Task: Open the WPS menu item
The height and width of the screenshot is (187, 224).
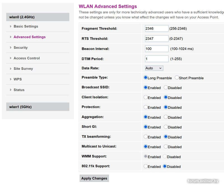Action: tap(18, 79)
